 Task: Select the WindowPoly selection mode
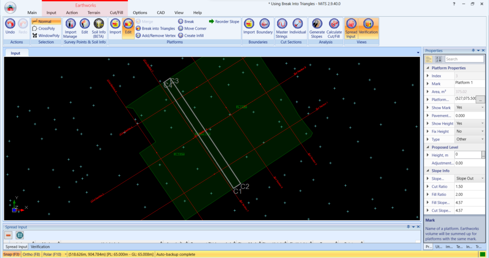(x=46, y=35)
